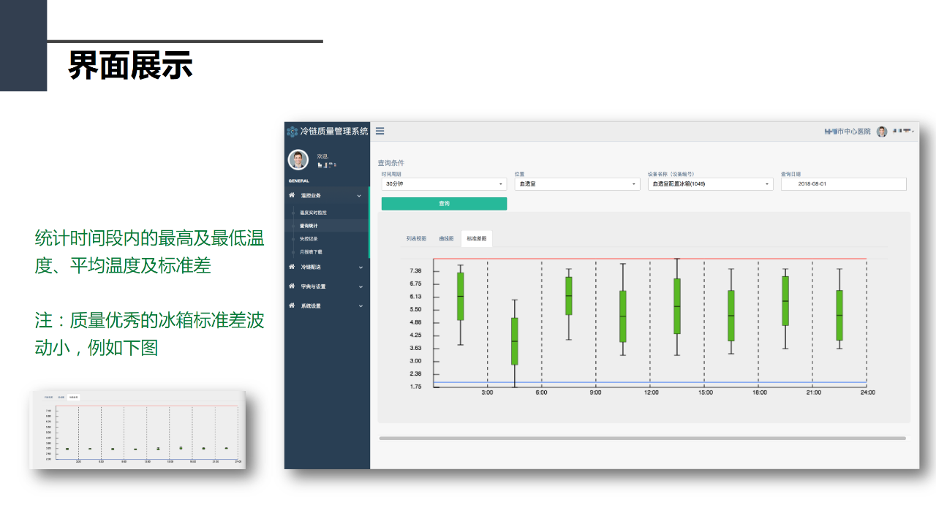Viewport: 936px width, 524px height.
Task: Click the top-right header user avatar
Action: point(882,132)
